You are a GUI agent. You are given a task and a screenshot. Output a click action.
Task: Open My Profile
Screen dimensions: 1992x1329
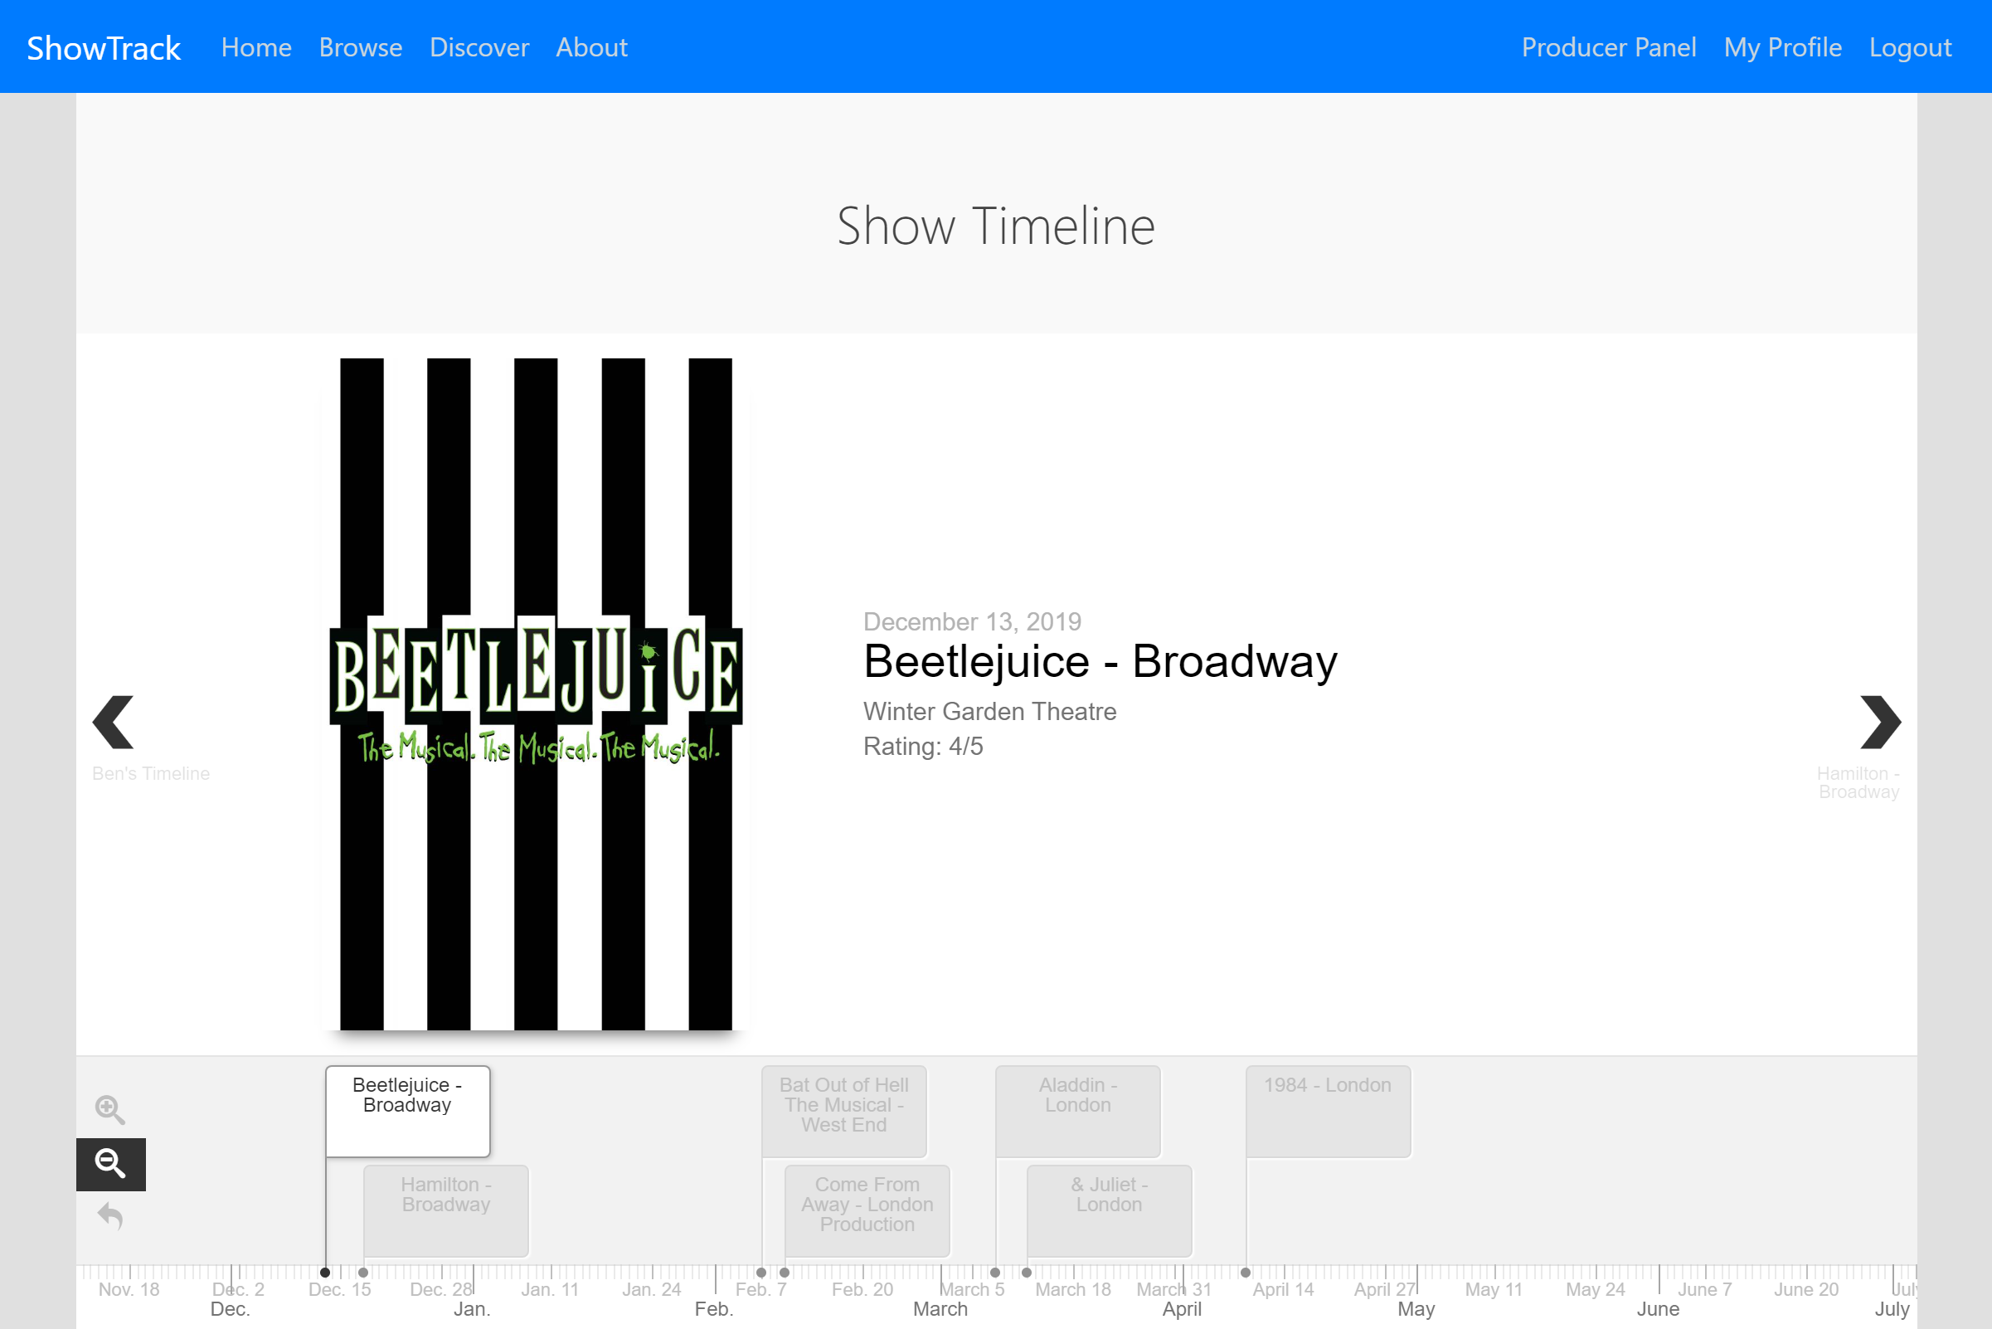coord(1782,46)
